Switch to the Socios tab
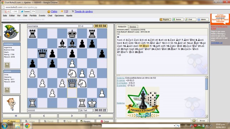 pos(133,27)
